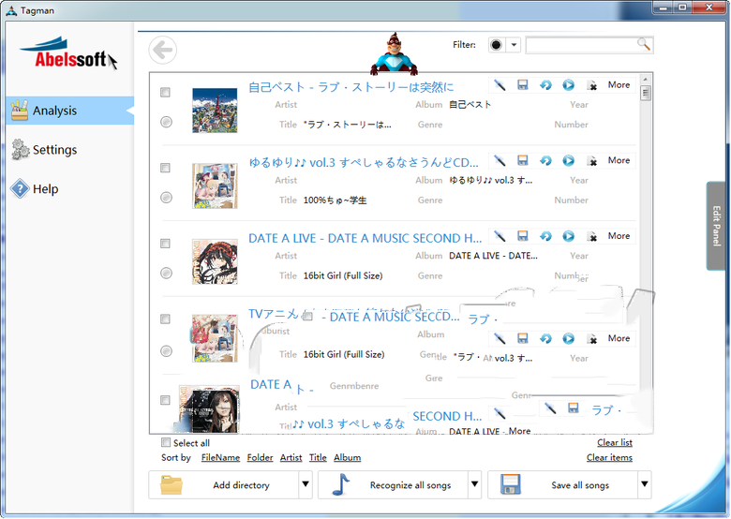Sort the list by FileName
Image resolution: width=731 pixels, height=519 pixels.
coord(220,457)
